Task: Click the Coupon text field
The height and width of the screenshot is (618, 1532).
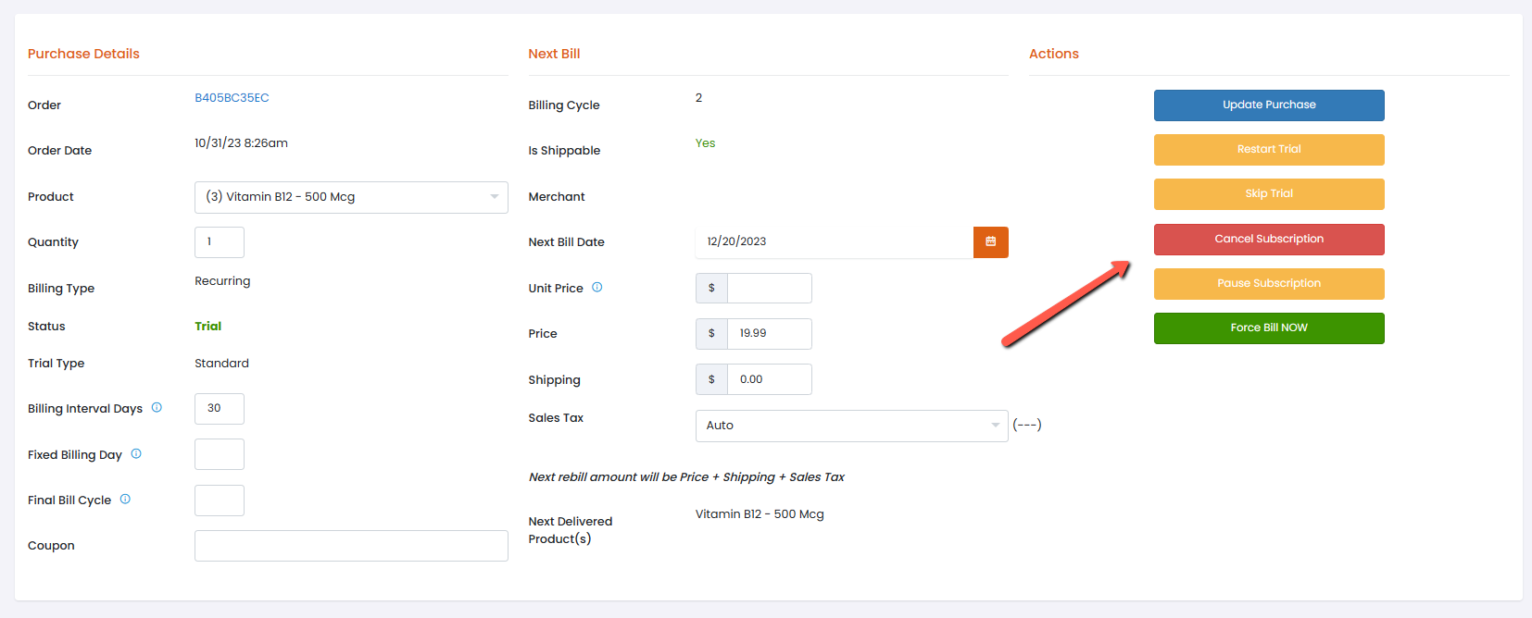Action: (x=351, y=546)
